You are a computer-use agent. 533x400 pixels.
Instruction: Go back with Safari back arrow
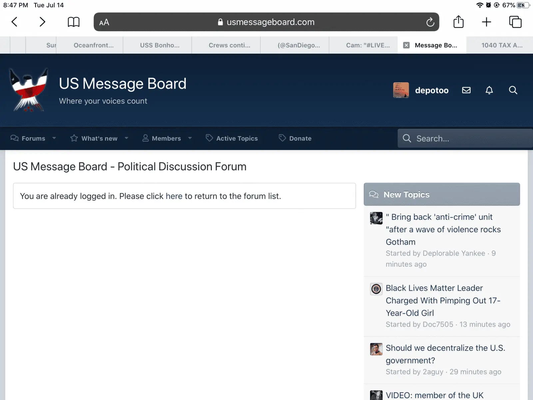click(x=14, y=22)
